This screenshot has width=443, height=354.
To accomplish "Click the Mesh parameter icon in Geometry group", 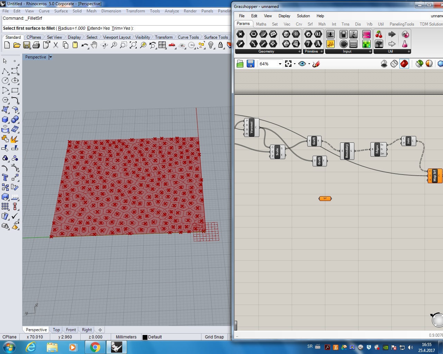I will click(296, 34).
